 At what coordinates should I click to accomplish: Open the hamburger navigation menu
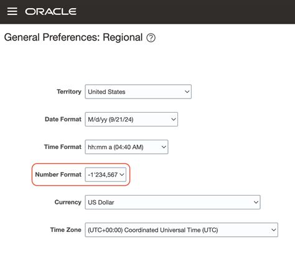click(x=12, y=11)
